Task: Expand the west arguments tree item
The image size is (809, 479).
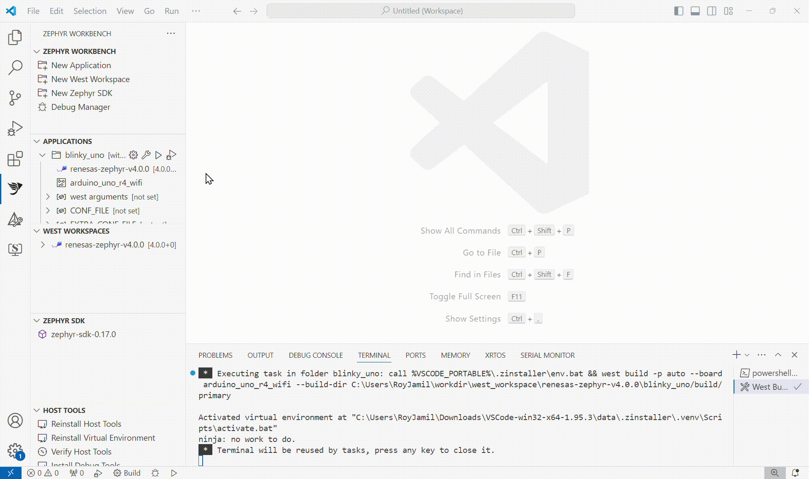Action: tap(48, 197)
